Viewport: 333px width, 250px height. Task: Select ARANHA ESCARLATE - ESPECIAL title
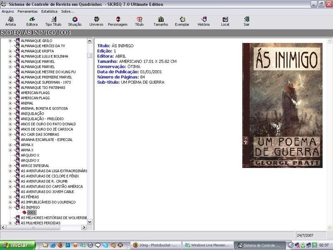point(47,140)
